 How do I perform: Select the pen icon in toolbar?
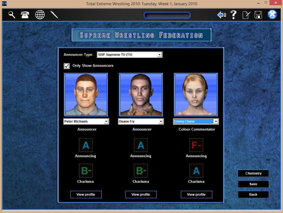click(54, 15)
